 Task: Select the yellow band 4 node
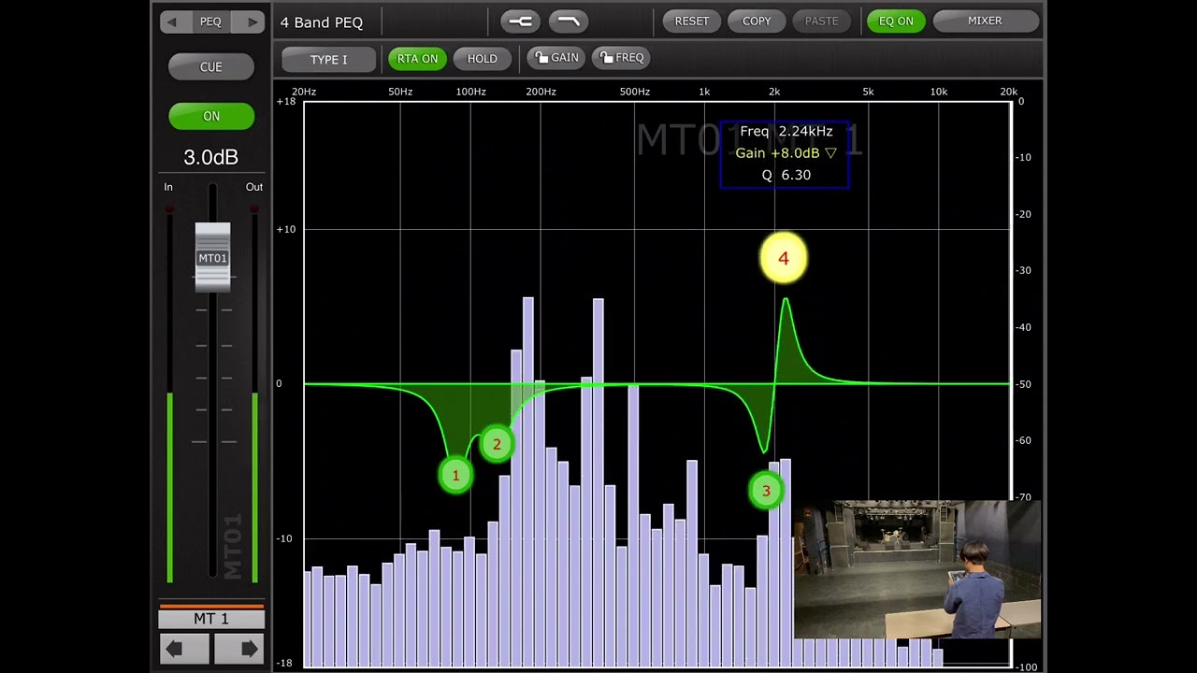(784, 258)
